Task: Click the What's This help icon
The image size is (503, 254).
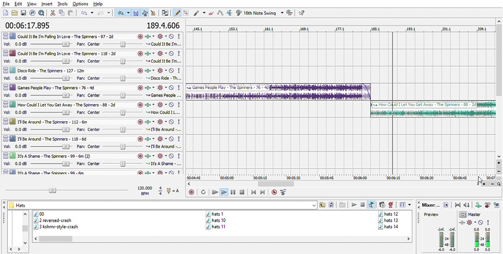Action: point(301,13)
